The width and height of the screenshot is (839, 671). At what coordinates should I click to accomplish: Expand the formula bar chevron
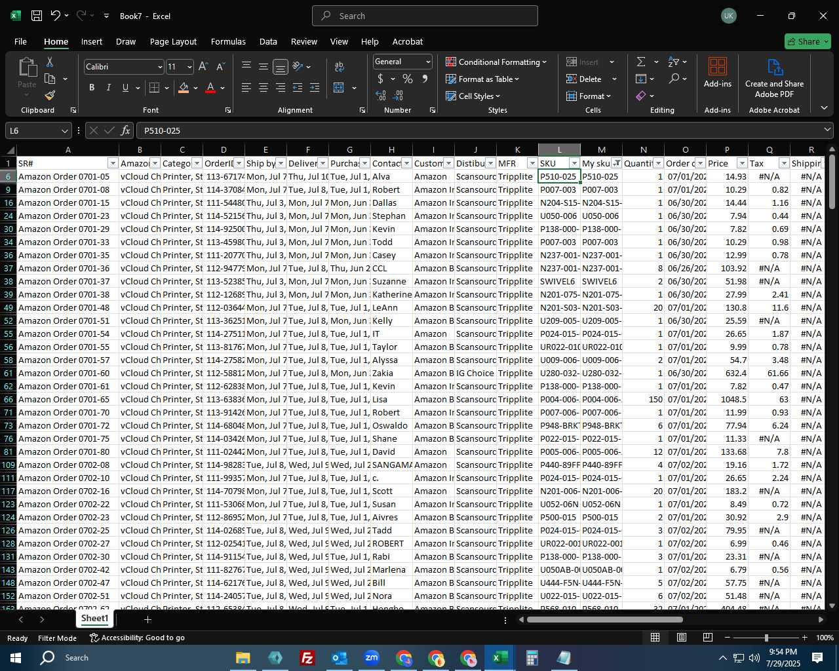click(827, 130)
